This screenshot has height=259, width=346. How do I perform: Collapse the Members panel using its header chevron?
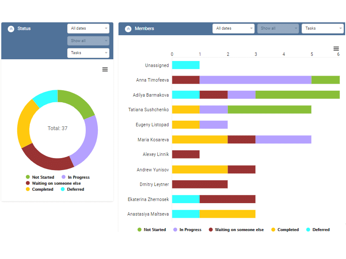pos(128,28)
